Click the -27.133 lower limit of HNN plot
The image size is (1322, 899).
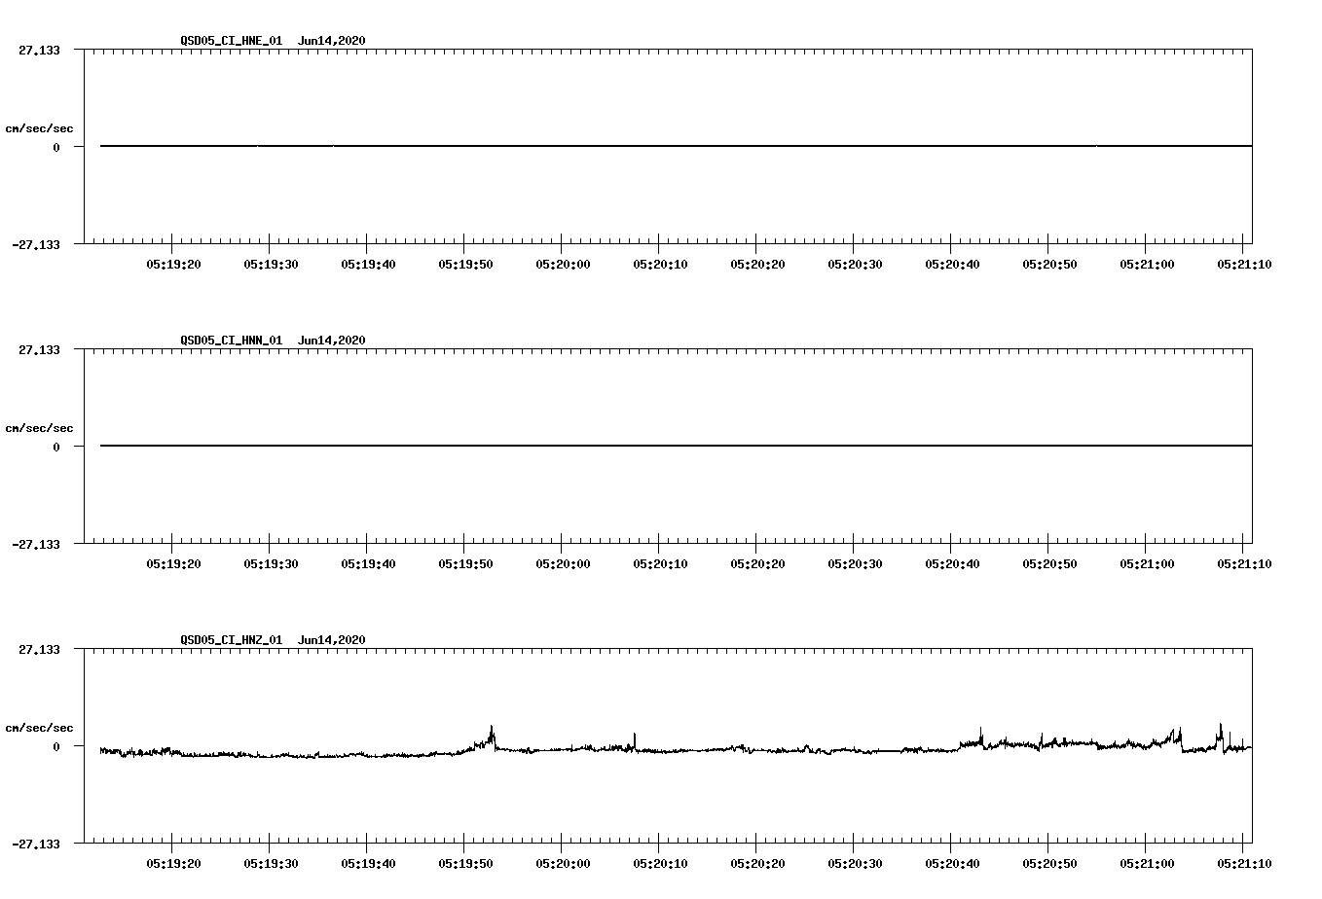[36, 545]
